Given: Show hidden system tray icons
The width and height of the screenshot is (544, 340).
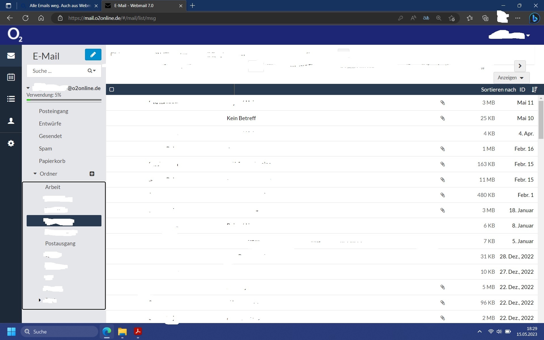Looking at the screenshot, I should 479,331.
